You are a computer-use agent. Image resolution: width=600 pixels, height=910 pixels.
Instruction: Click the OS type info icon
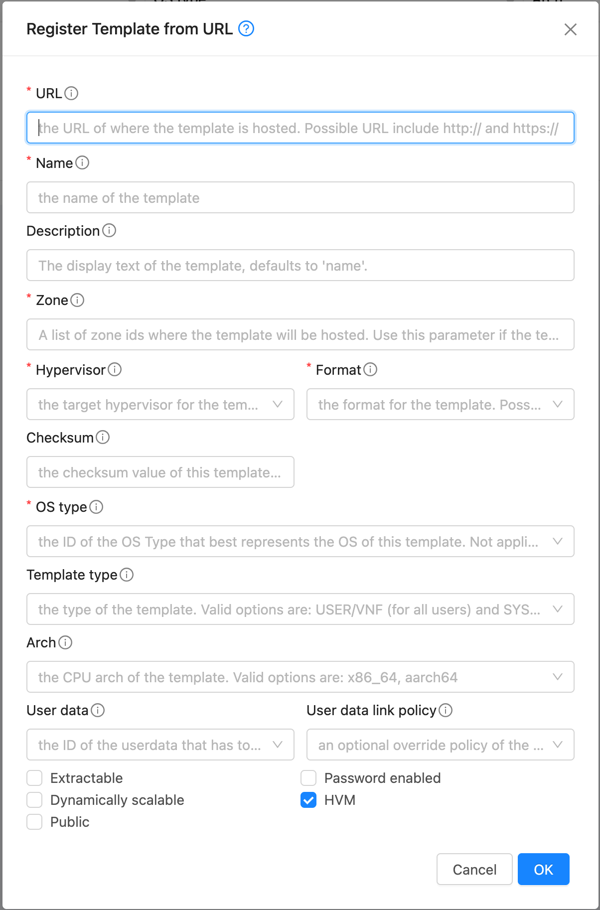coord(96,507)
